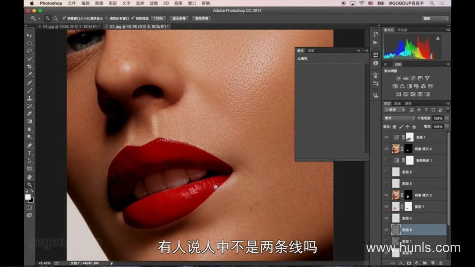Image resolution: width=475 pixels, height=267 pixels.
Task: Click the foreground color swatch
Action: 28,197
